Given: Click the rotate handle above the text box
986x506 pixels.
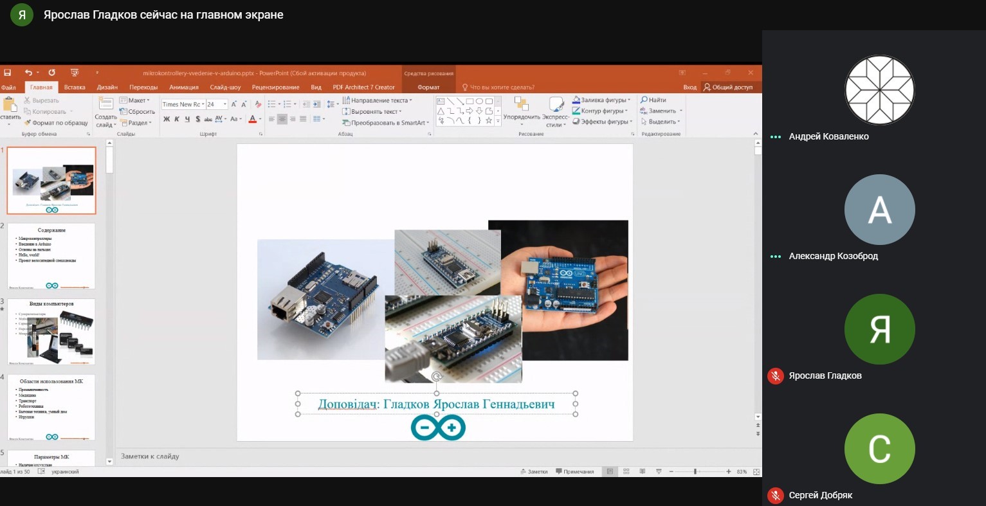Looking at the screenshot, I should pos(437,377).
